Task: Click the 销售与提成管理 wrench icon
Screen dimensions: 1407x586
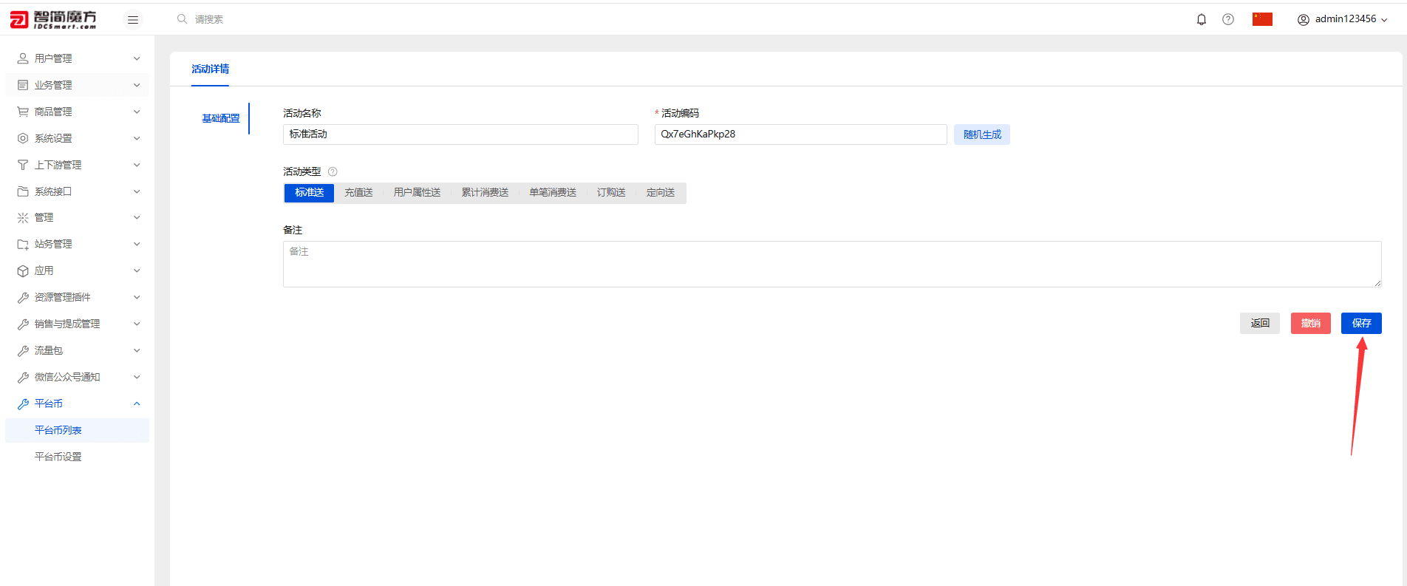Action: (23, 324)
